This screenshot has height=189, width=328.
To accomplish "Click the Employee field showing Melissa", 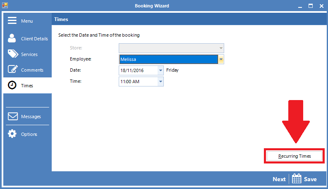I will tap(168, 59).
